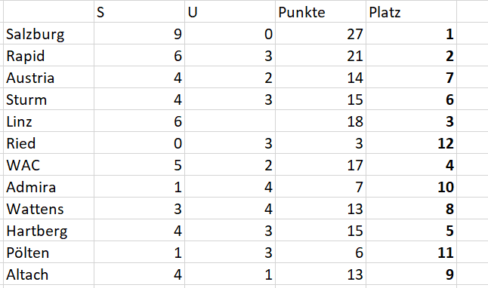The height and width of the screenshot is (288, 488).
Task: Select Ried's Platz value 12
Action: 411,143
